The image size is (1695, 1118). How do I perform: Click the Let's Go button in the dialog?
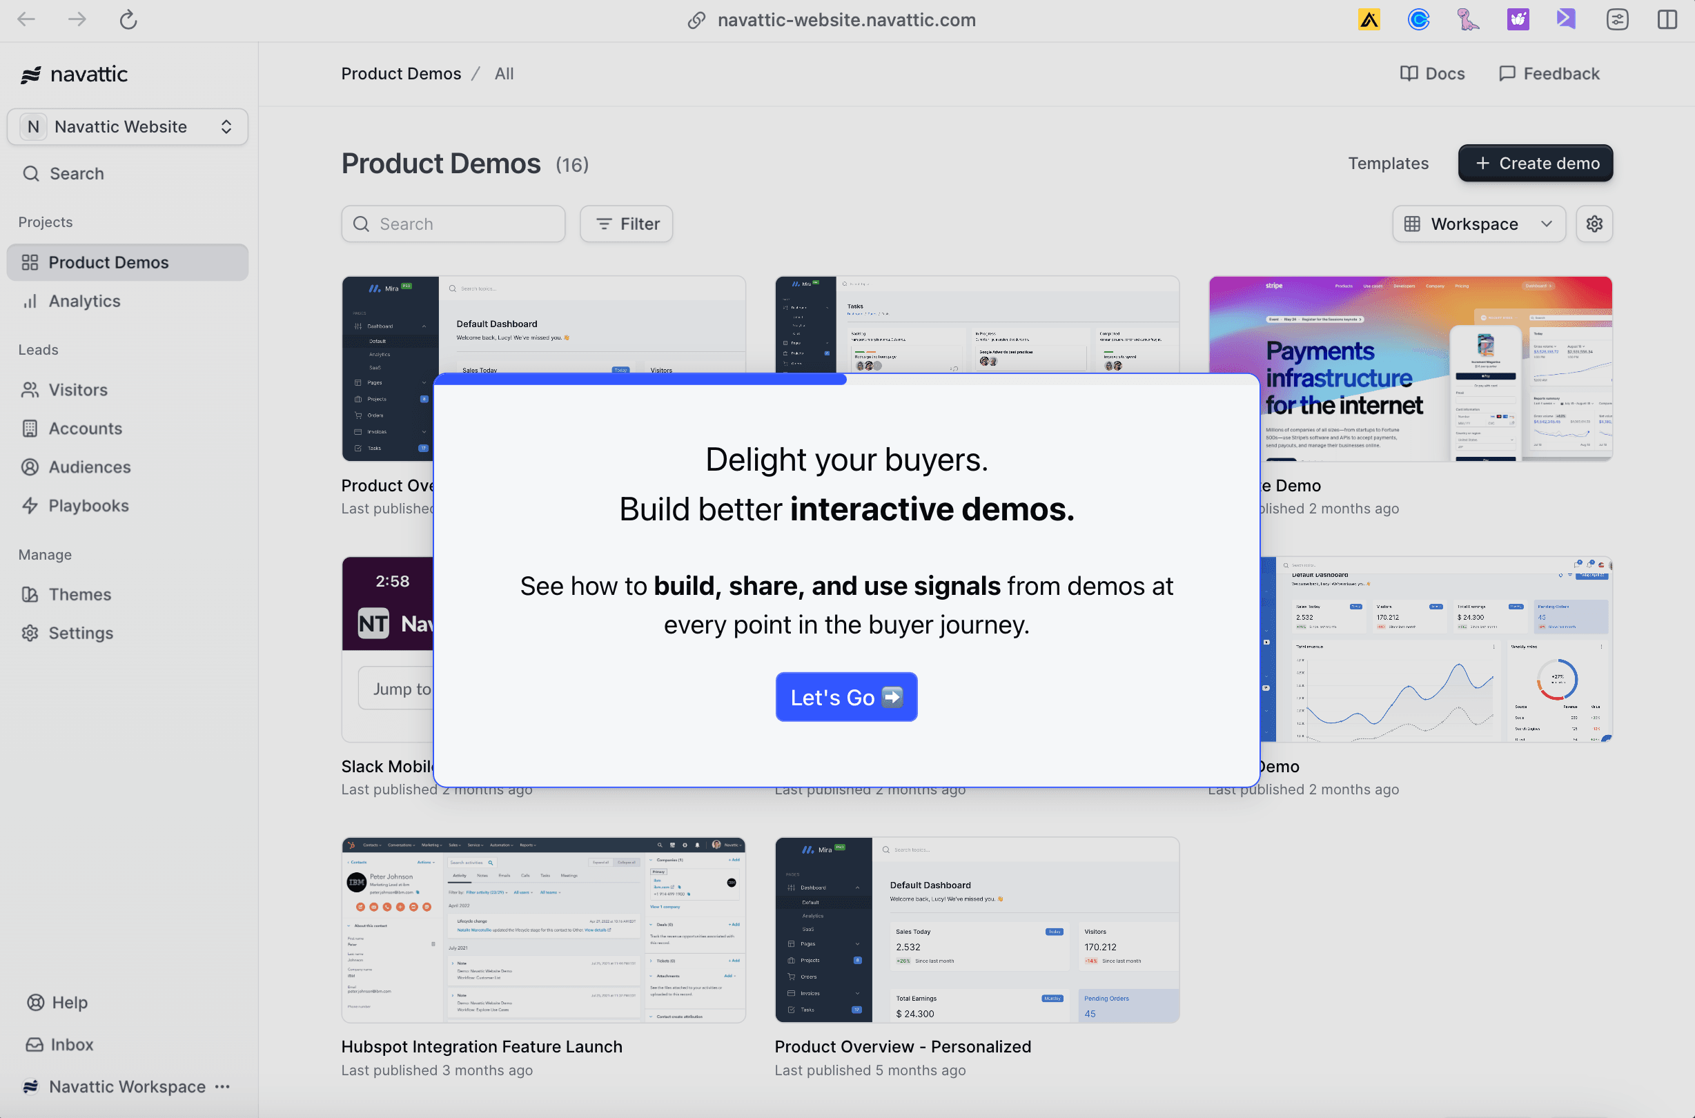[x=845, y=696]
